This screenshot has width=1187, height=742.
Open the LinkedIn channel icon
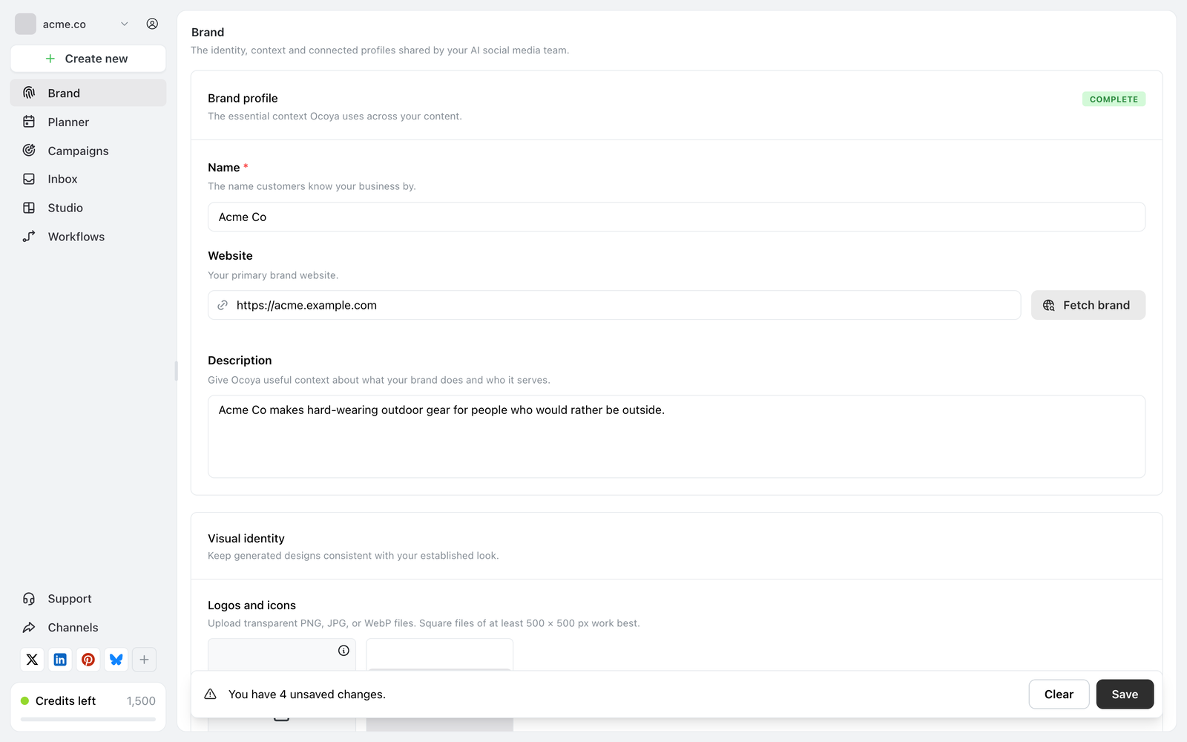click(x=60, y=660)
